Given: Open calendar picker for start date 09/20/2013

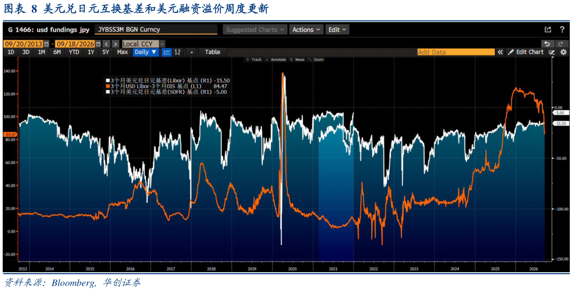Looking at the screenshot, I should pos(46,44).
